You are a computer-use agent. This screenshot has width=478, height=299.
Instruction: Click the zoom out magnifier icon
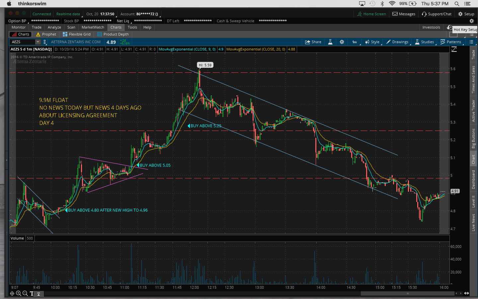coord(25,293)
